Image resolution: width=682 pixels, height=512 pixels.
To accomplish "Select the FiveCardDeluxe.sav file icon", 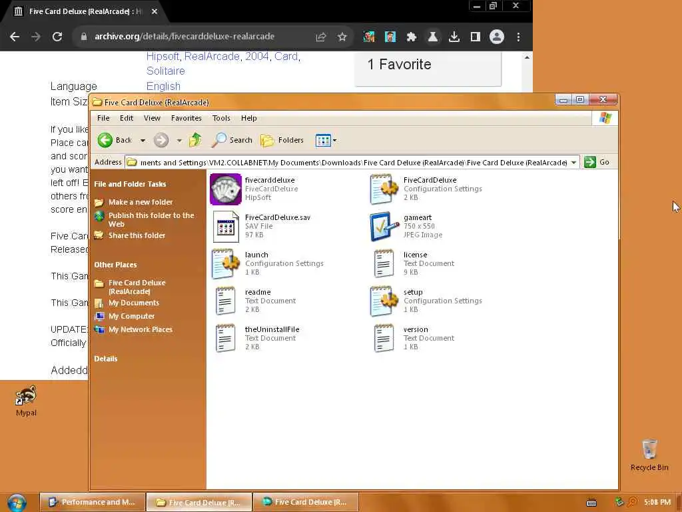I will [225, 227].
